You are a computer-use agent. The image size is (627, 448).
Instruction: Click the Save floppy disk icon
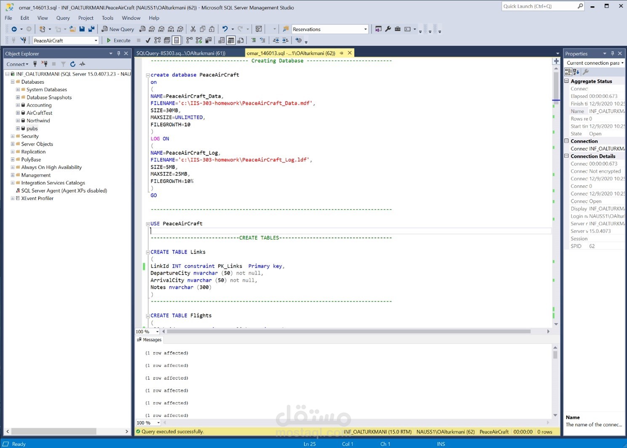point(82,29)
